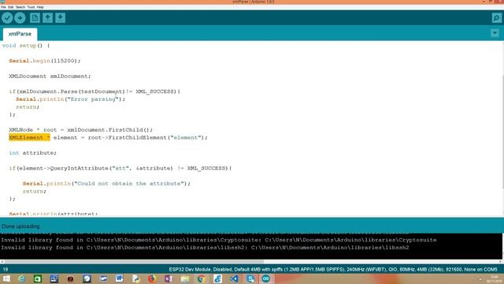Open Python icon in the taskbar
Viewport: 504px width, 284px height.
(x=135, y=278)
